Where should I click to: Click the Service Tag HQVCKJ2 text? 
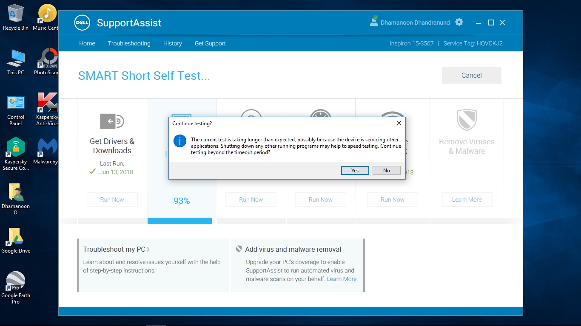click(473, 43)
